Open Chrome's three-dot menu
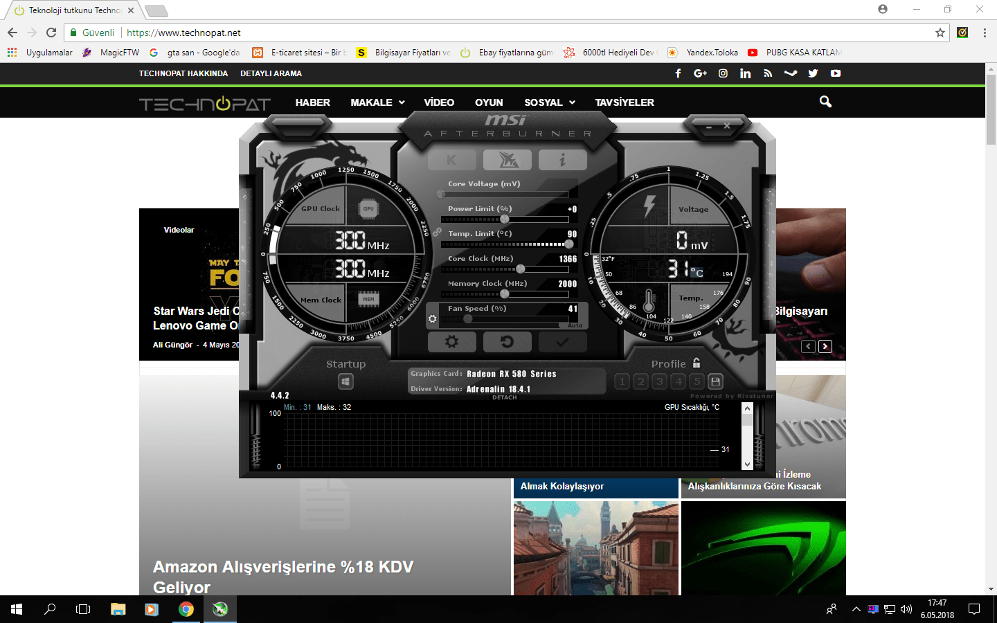The image size is (997, 623). (985, 33)
